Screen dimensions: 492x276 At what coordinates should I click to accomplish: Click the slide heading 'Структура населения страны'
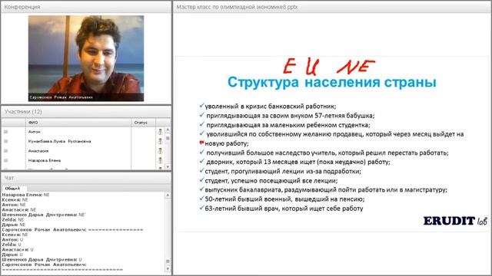pyautogui.click(x=331, y=82)
